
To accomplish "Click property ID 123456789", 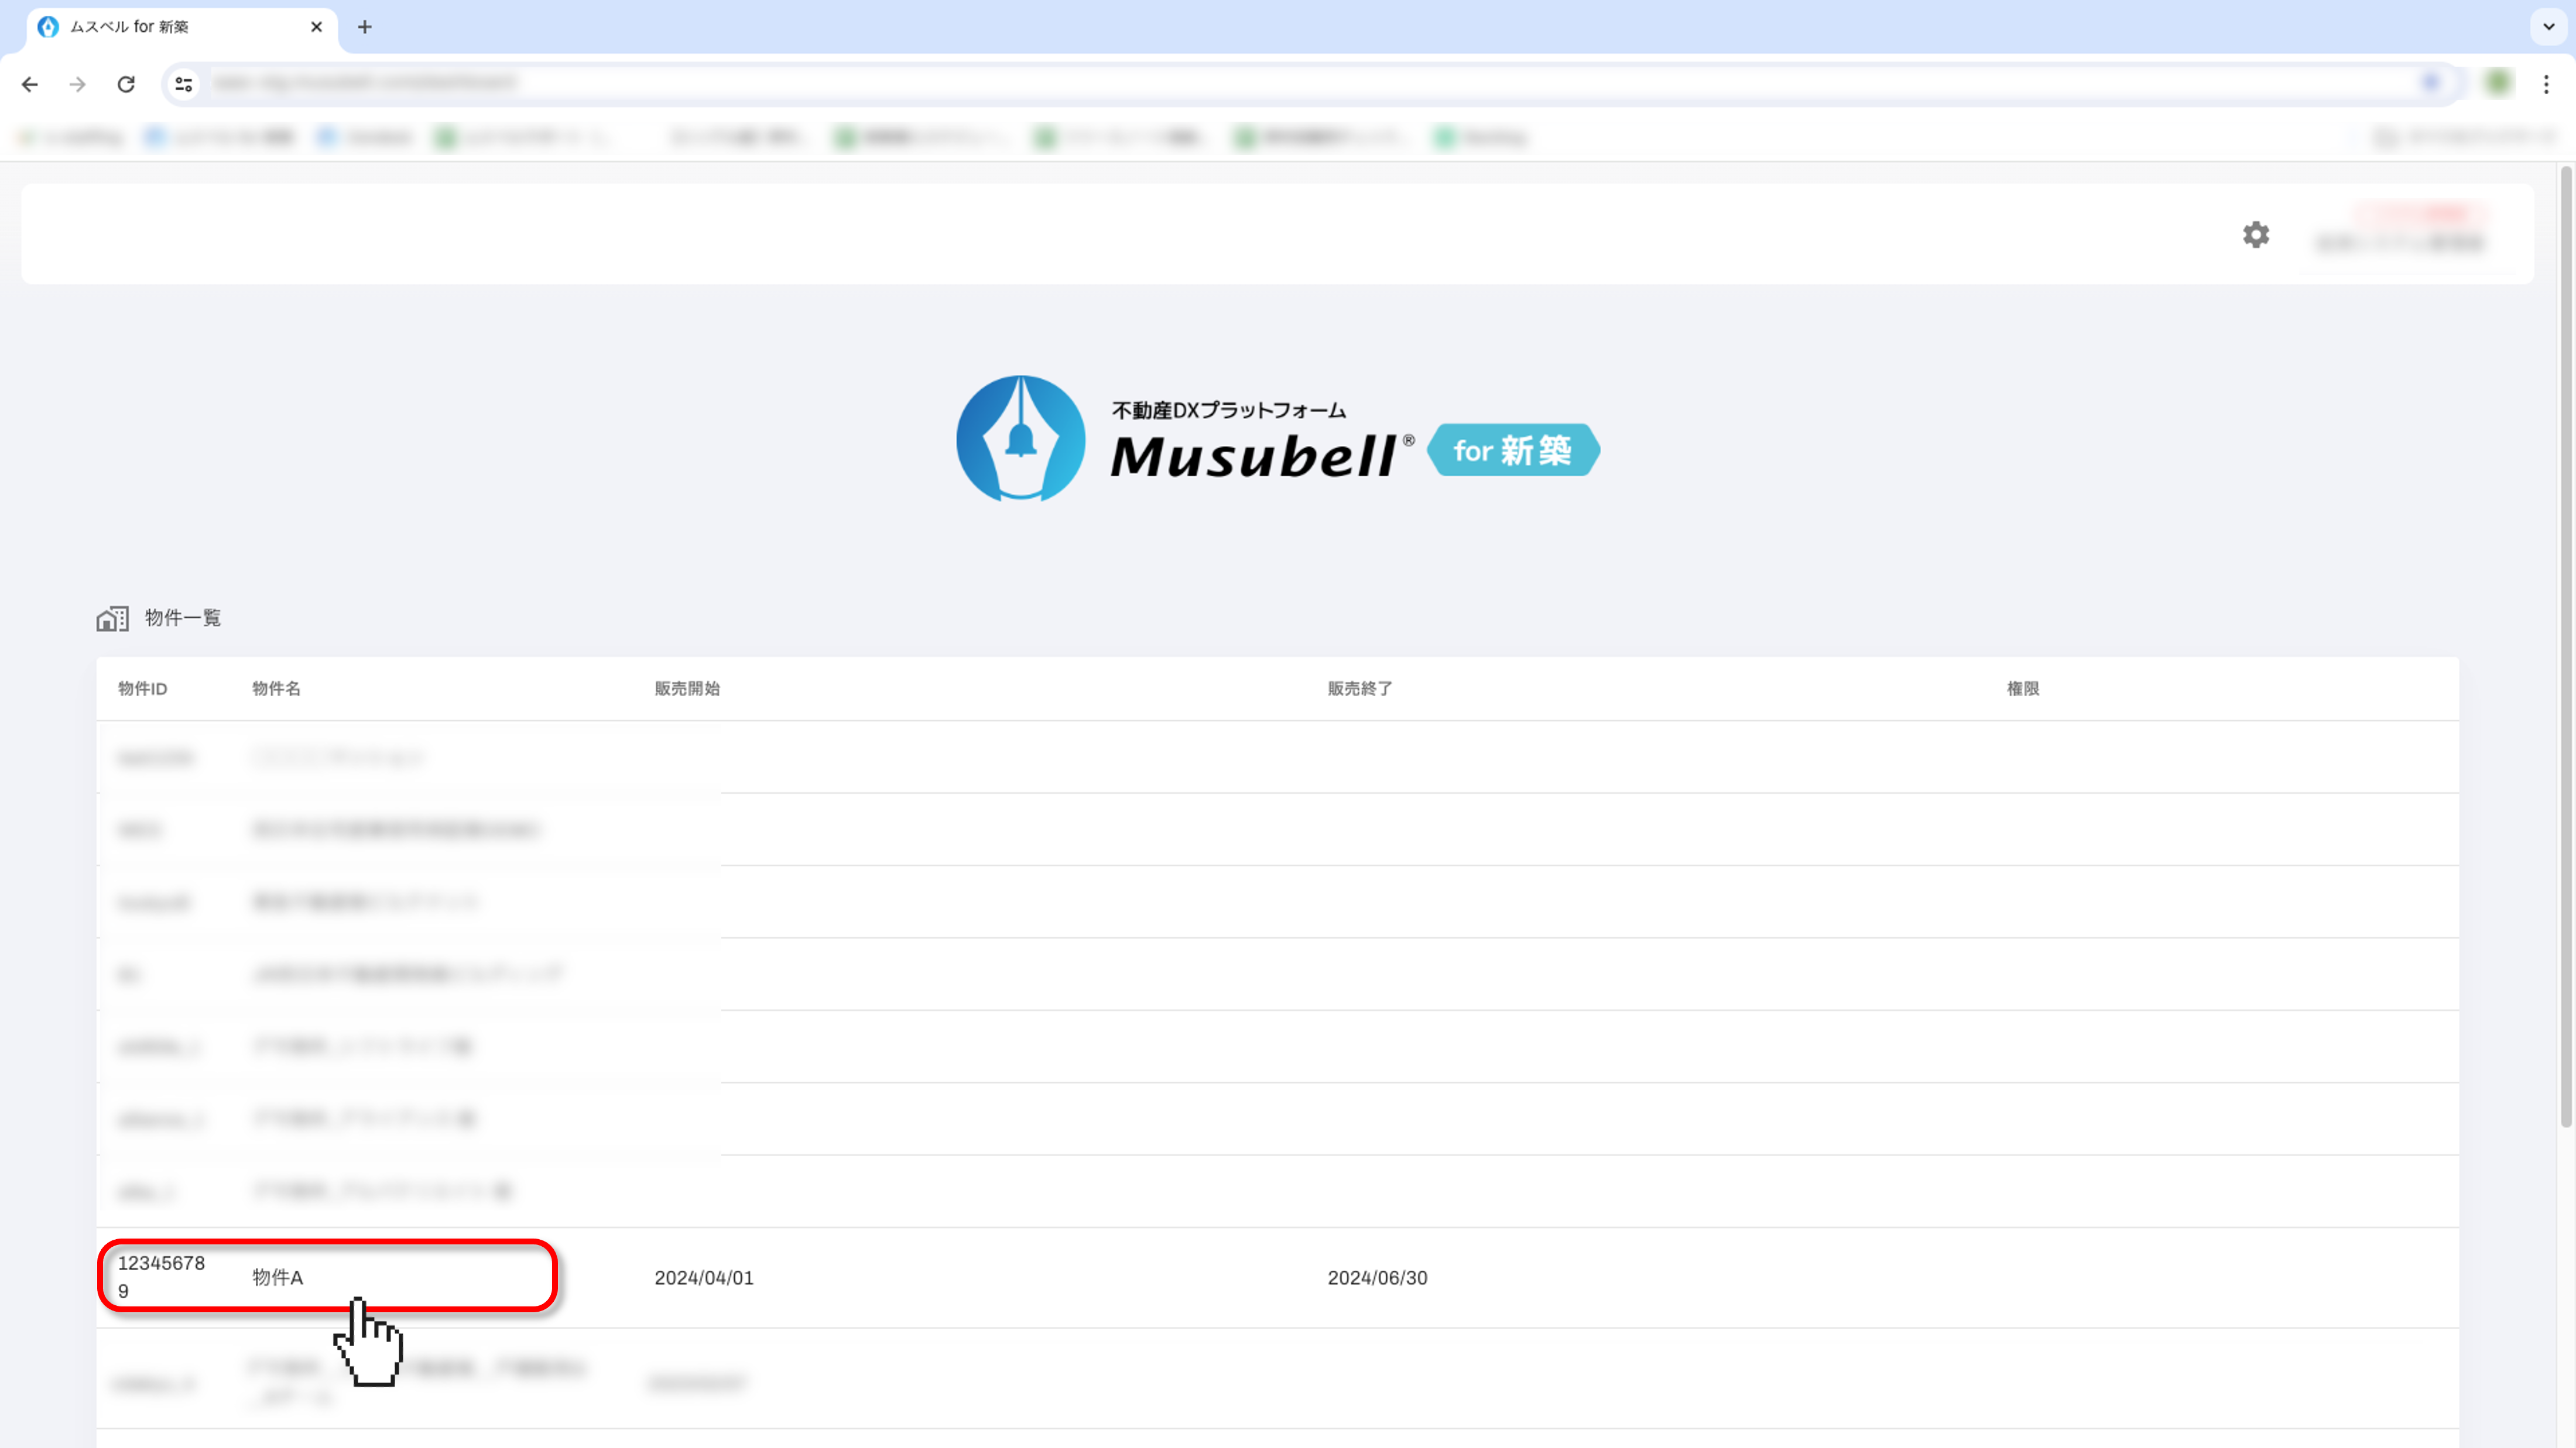I will (160, 1276).
